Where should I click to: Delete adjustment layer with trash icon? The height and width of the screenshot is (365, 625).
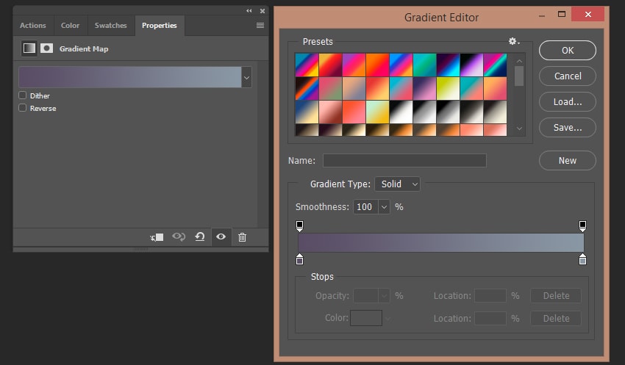point(242,237)
